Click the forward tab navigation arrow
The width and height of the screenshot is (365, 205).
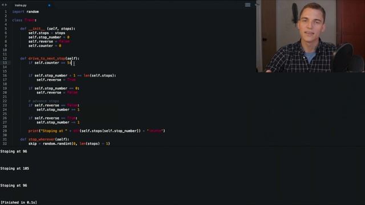pyautogui.click(x=6, y=5)
